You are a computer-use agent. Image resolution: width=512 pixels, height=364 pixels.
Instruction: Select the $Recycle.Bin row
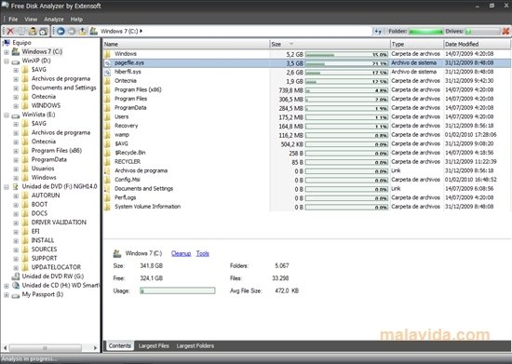point(306,153)
